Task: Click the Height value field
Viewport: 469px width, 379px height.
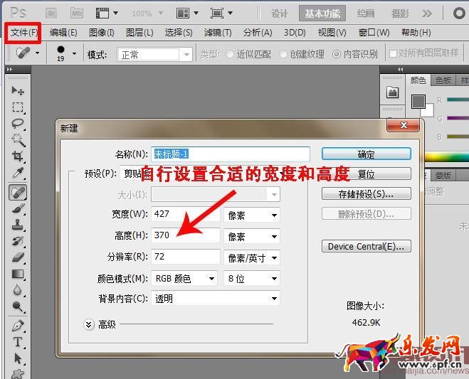Action: point(186,235)
